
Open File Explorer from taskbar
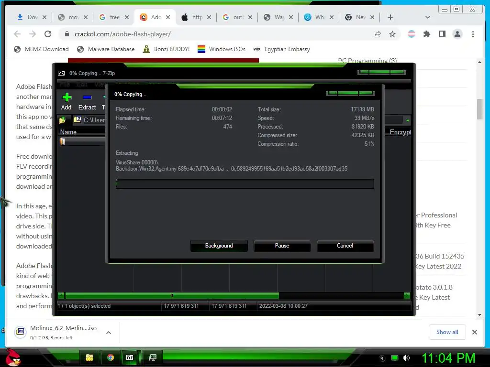point(89,357)
